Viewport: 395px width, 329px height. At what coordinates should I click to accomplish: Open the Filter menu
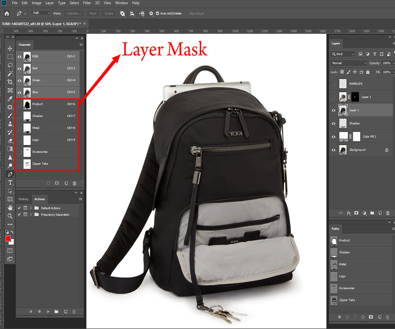(87, 3)
